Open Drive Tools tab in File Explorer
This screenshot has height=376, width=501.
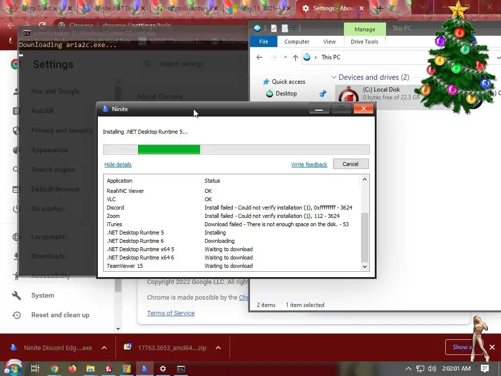[364, 42]
